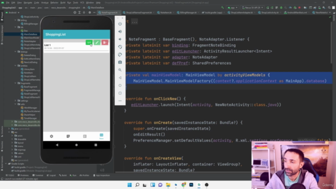
Task: Click the Search Everywhere magnifier in the toolbar
Action: pyautogui.click(x=329, y=8)
